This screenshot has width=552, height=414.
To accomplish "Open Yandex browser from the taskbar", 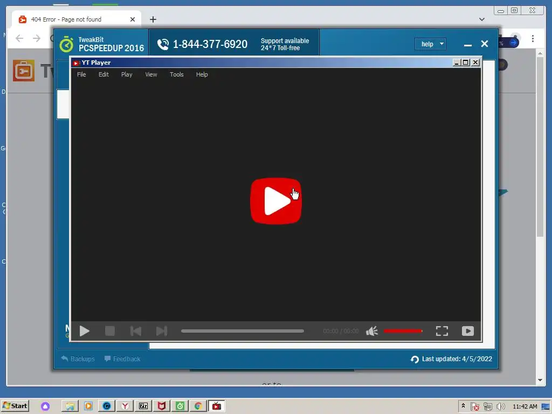I will pyautogui.click(x=125, y=406).
